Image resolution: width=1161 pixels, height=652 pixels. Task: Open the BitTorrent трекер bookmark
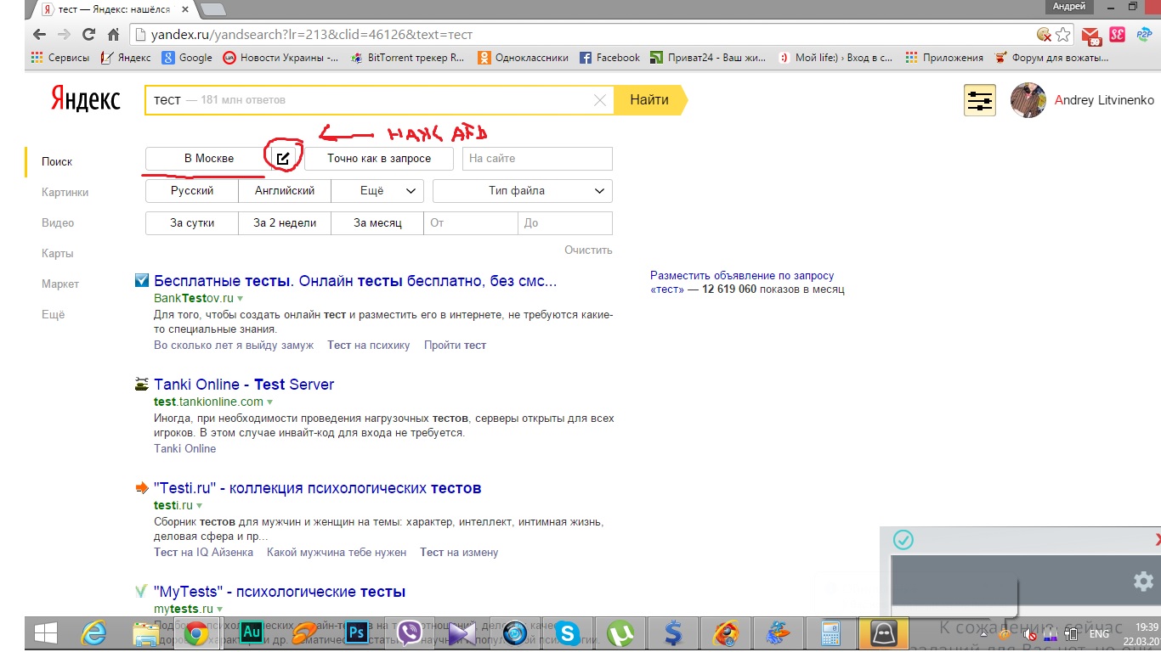(x=406, y=58)
